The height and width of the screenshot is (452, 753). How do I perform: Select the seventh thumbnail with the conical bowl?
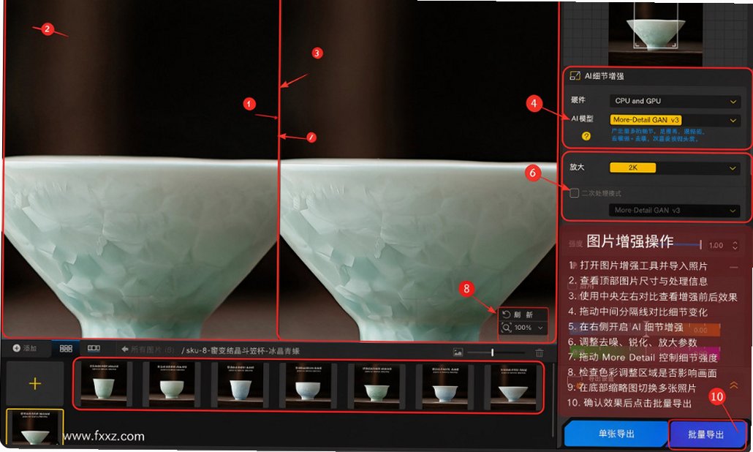(513, 385)
